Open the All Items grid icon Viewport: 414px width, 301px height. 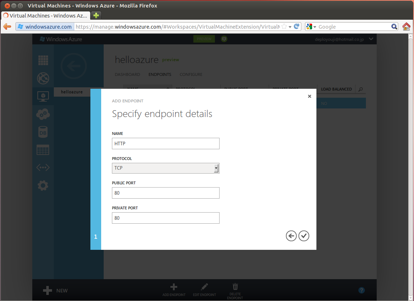(x=43, y=60)
